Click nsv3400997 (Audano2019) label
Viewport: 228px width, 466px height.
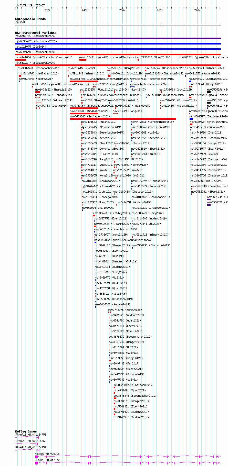(x=131, y=417)
